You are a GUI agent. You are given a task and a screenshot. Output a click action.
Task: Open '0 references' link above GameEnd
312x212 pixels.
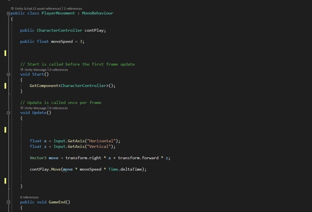tap(29, 197)
